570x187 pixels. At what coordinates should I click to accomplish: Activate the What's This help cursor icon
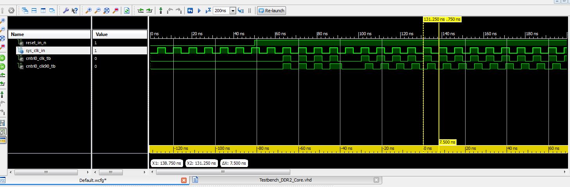pos(75,11)
